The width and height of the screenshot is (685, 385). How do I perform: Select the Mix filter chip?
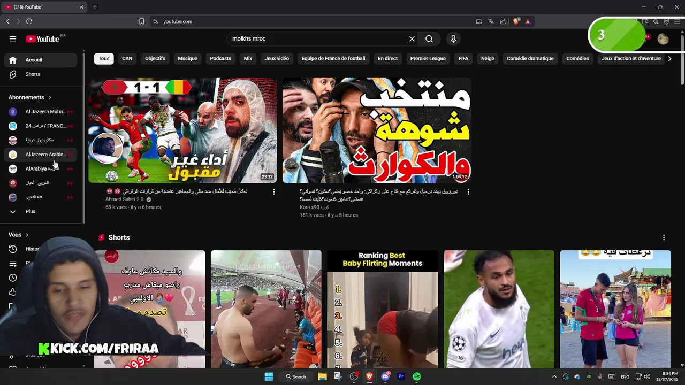pyautogui.click(x=248, y=59)
